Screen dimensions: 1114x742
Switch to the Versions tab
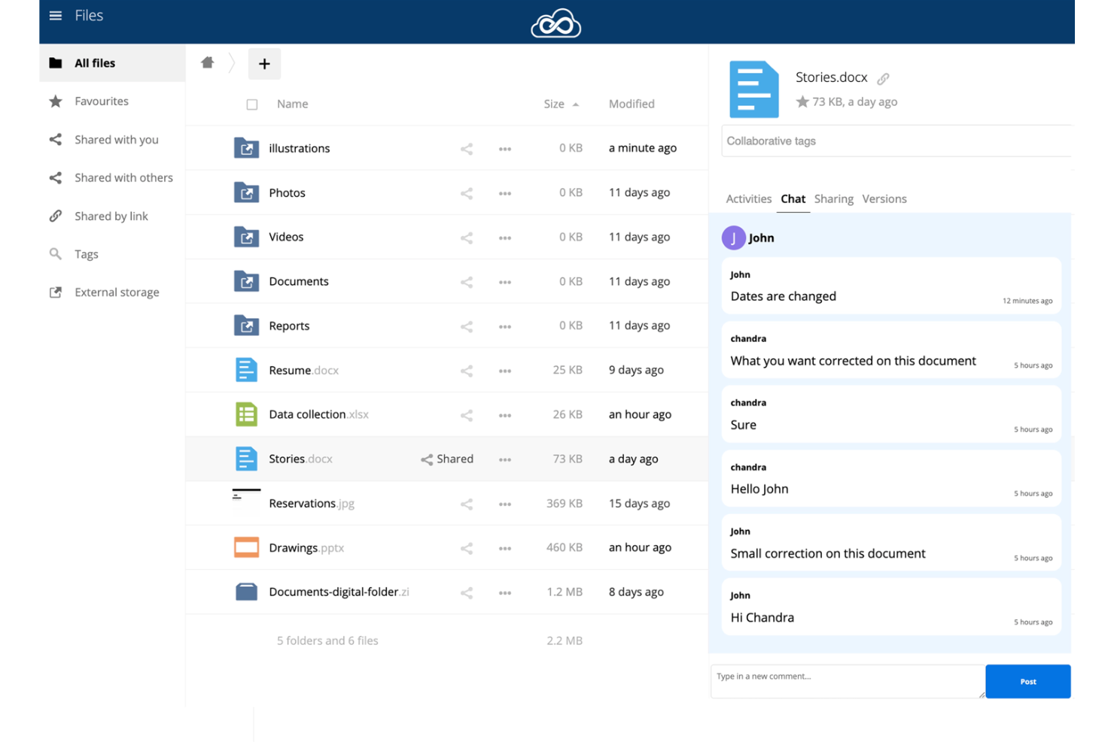pos(884,198)
